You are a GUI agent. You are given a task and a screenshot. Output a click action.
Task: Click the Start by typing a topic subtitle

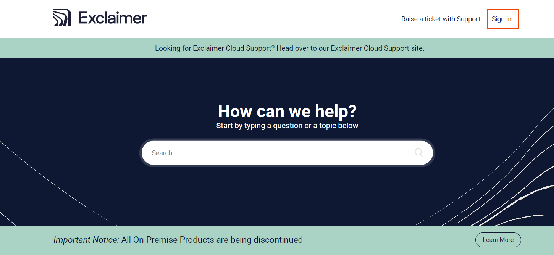[287, 125]
